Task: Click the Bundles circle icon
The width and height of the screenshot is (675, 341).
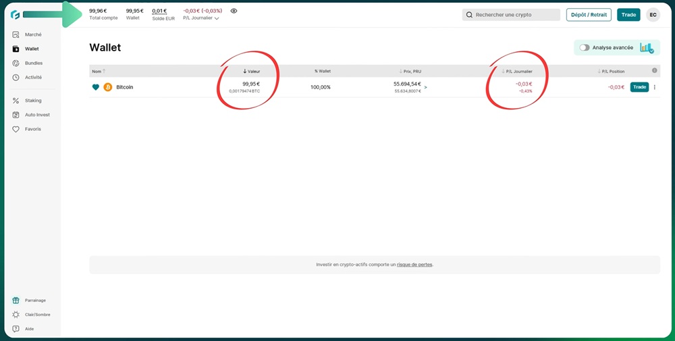Action: (x=16, y=63)
